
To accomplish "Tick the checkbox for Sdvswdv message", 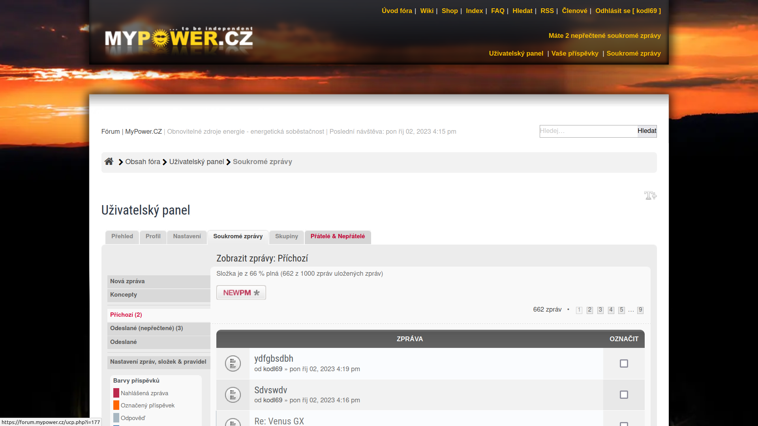I will (624, 395).
